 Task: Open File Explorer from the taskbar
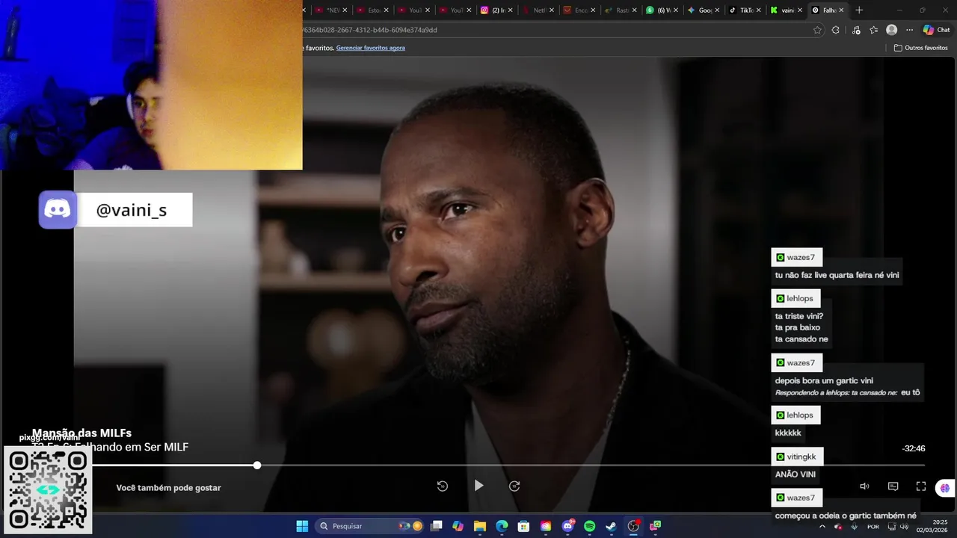pyautogui.click(x=480, y=526)
